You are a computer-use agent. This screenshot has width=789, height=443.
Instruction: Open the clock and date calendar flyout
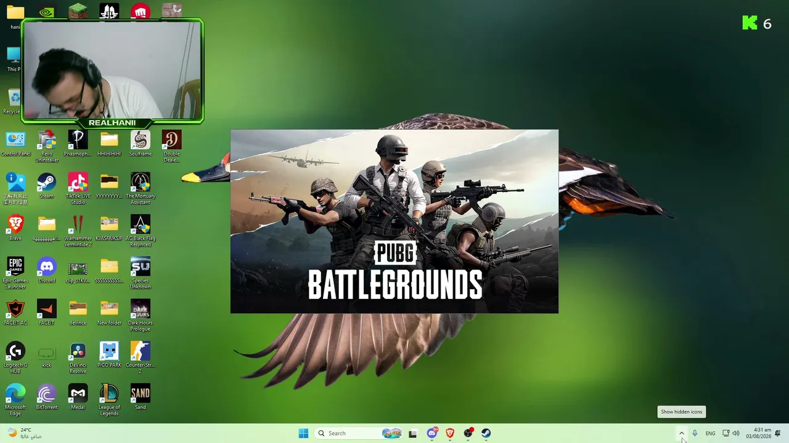click(x=758, y=433)
